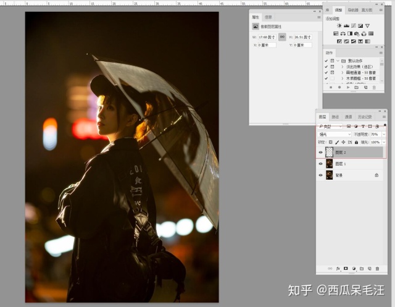Add a Photo Filter adjustment
Image resolution: width=395 pixels, height=307 pixels.
pos(357,33)
